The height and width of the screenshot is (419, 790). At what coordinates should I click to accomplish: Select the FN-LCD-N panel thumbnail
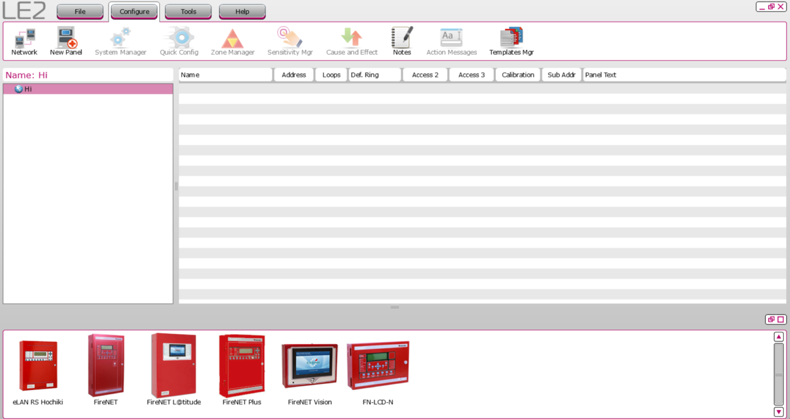pos(378,366)
